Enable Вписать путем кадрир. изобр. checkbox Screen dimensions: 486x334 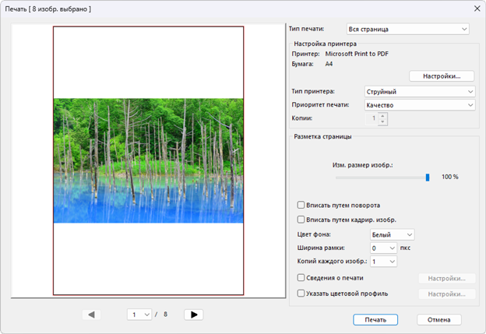coord(301,220)
